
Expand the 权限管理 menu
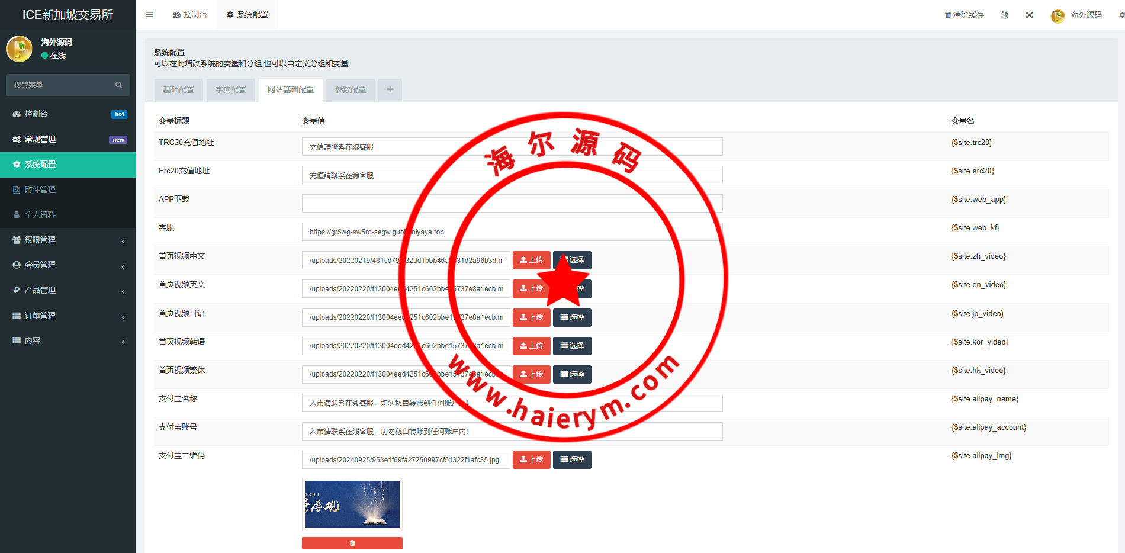click(68, 240)
